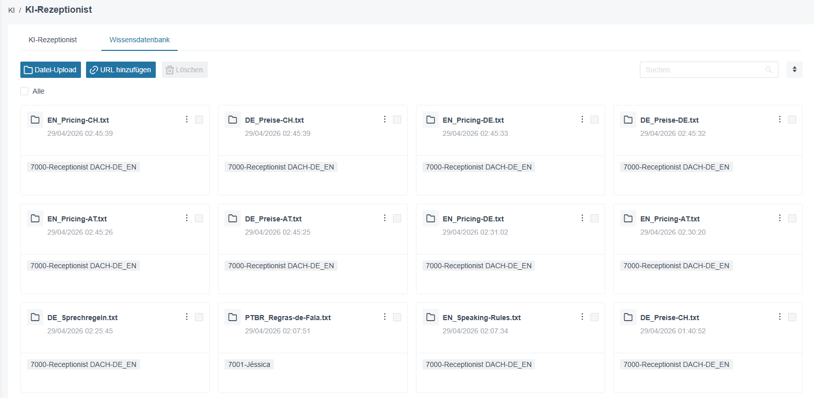Select checkbox on EN_Speaking-Rules.txt card
Viewport: 814px width, 398px height.
click(595, 317)
